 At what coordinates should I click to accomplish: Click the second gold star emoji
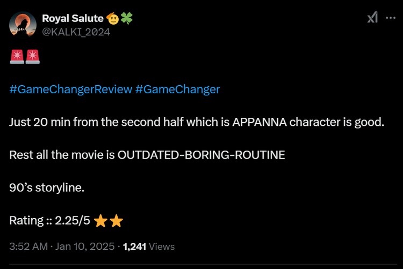(116, 220)
